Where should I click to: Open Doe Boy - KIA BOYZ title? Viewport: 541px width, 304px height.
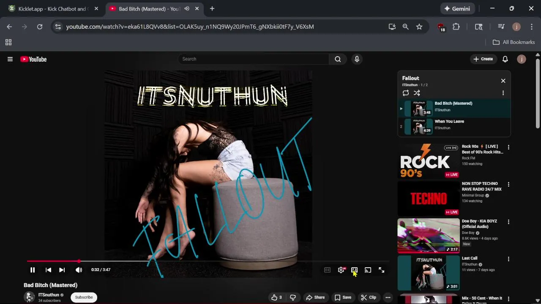coord(480,224)
